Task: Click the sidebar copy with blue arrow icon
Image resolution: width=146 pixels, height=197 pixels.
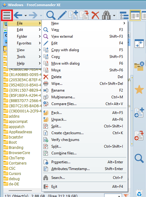Action: coord(139,112)
